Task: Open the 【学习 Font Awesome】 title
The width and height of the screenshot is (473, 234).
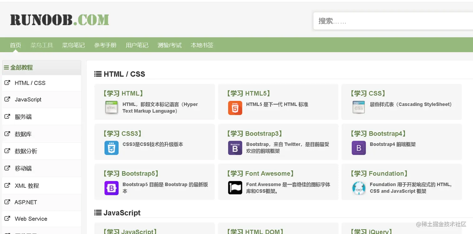Action: click(x=260, y=174)
